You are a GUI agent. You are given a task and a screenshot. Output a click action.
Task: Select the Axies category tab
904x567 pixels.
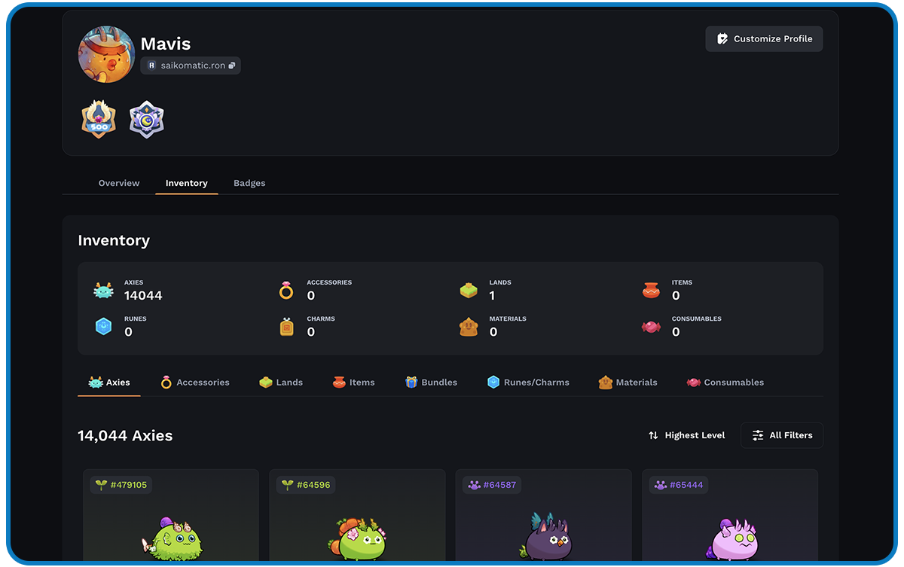tap(109, 383)
